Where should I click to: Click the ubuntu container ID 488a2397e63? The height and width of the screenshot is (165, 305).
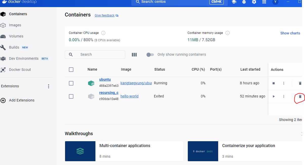coord(109,86)
